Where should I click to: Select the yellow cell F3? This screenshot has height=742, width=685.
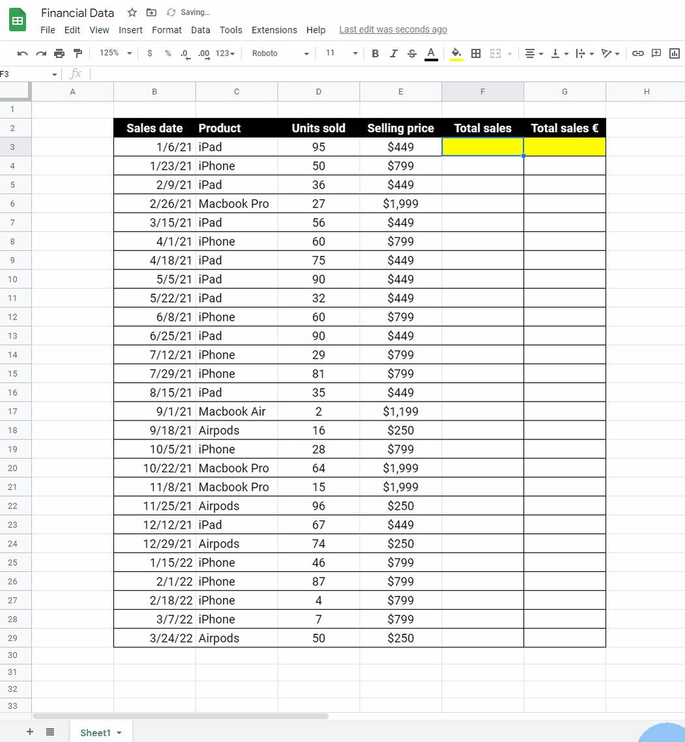coord(482,147)
